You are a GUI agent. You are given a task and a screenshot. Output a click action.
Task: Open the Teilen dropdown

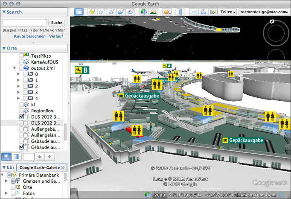227,12
